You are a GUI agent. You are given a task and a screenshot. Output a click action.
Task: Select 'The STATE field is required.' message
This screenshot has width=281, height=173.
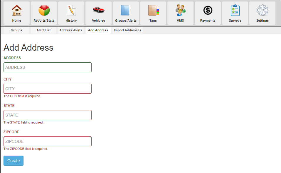pos(23,122)
